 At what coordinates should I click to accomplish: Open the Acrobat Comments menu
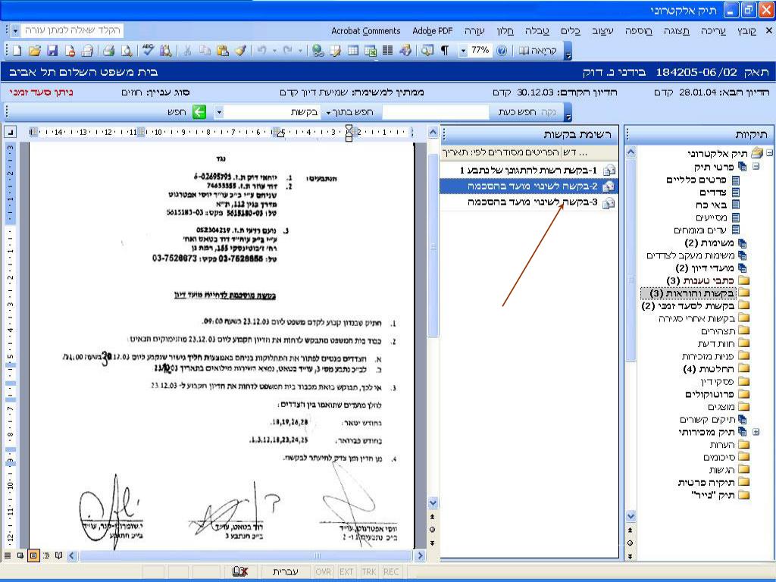pyautogui.click(x=366, y=30)
